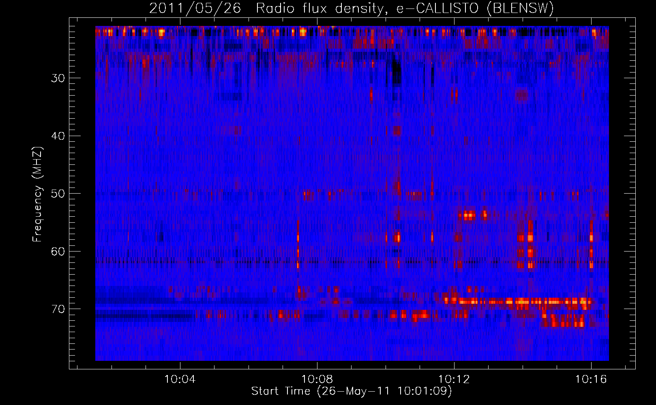Click the 10:04 time tick label
Screen dimensions: 656x405
[x=180, y=379]
